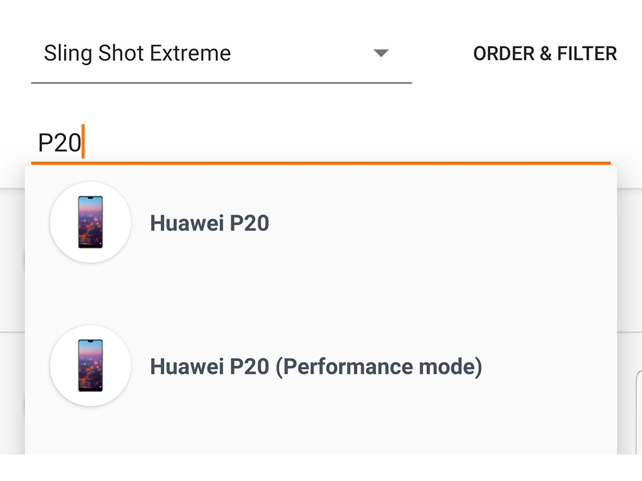Select the Huawei P20 phone thumbnail
Screen dimensions: 642x481
coord(90,222)
